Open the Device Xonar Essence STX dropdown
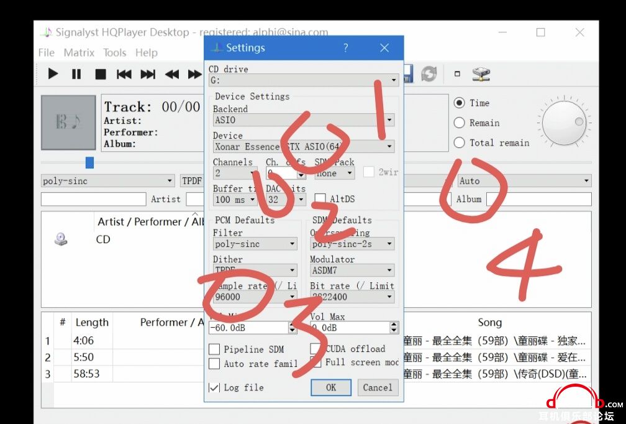626x424 pixels. (304, 147)
